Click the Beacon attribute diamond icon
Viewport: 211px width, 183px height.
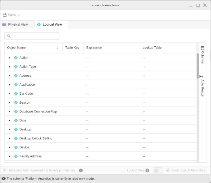tap(16, 103)
